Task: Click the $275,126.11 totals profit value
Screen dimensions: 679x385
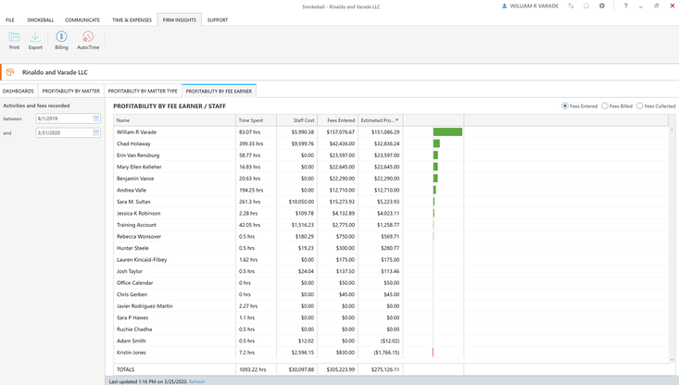Action: (x=385, y=369)
